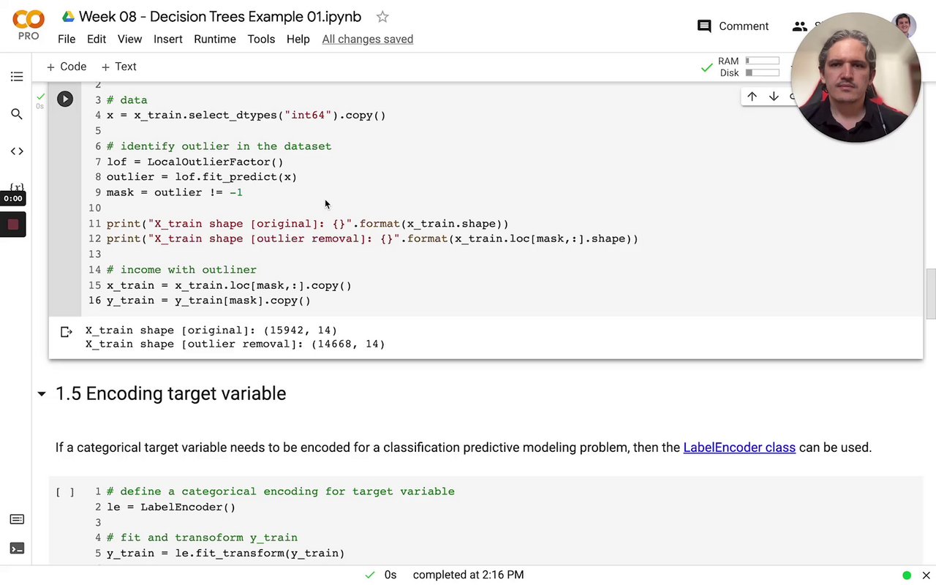Viewport: 936px width, 585px height.
Task: Open the command palette icon in left sidebar
Action: pos(17,519)
